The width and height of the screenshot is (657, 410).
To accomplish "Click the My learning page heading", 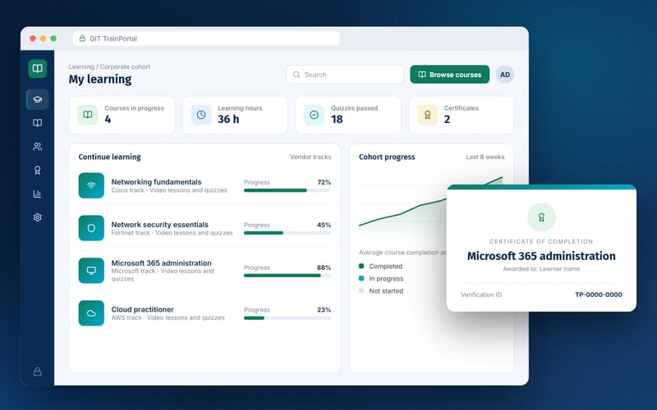I will (x=100, y=79).
